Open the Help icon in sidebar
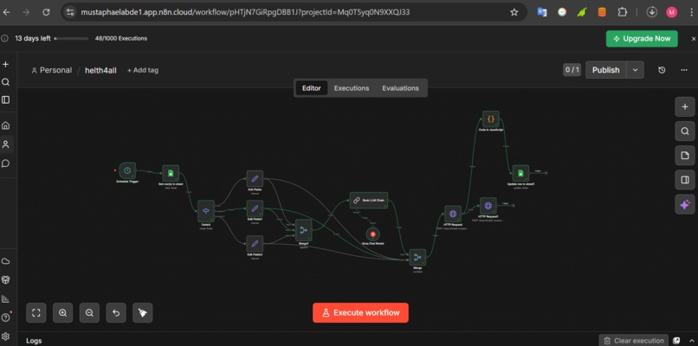Image resolution: width=698 pixels, height=346 pixels. 6,317
